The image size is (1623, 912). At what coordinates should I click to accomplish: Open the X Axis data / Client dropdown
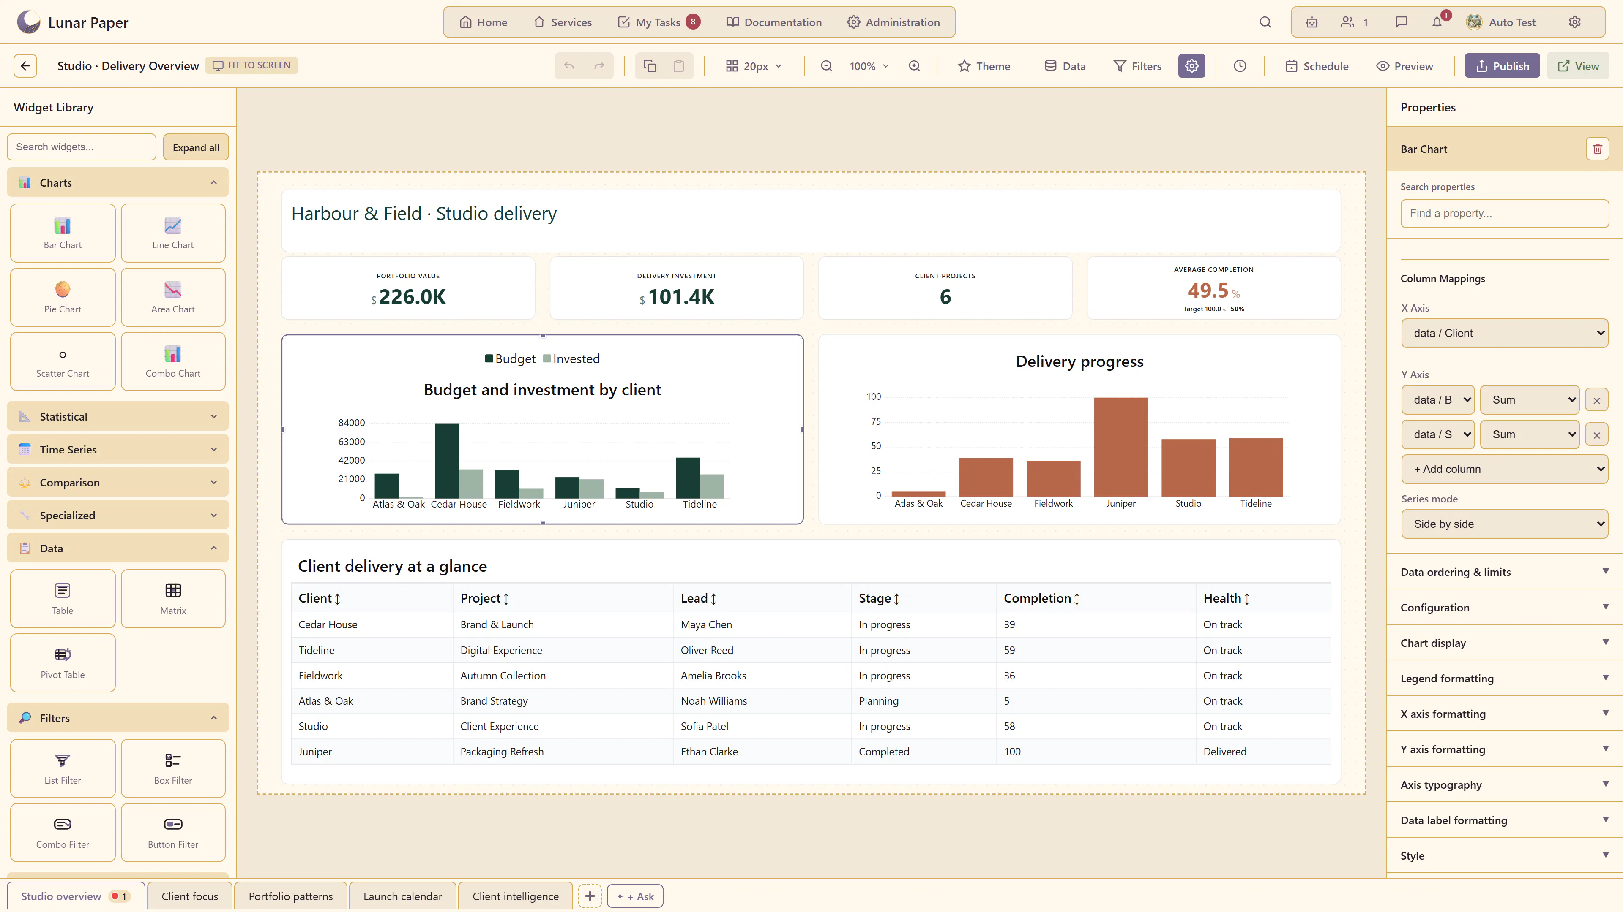(1505, 333)
